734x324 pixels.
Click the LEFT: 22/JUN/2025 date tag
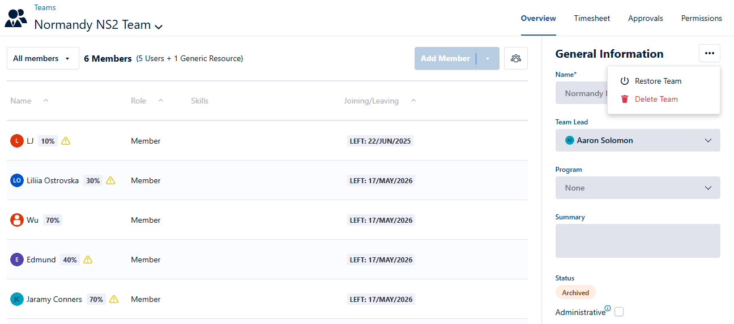pyautogui.click(x=380, y=141)
